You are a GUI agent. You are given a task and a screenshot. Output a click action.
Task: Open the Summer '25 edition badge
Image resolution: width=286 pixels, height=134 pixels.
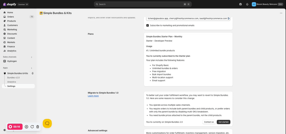tap(23, 4)
